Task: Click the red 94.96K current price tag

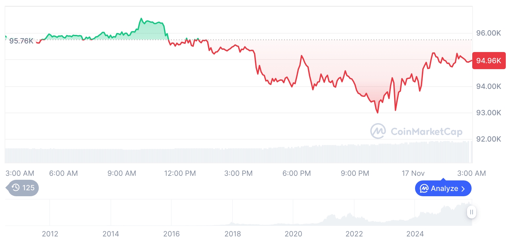Action: (488, 61)
